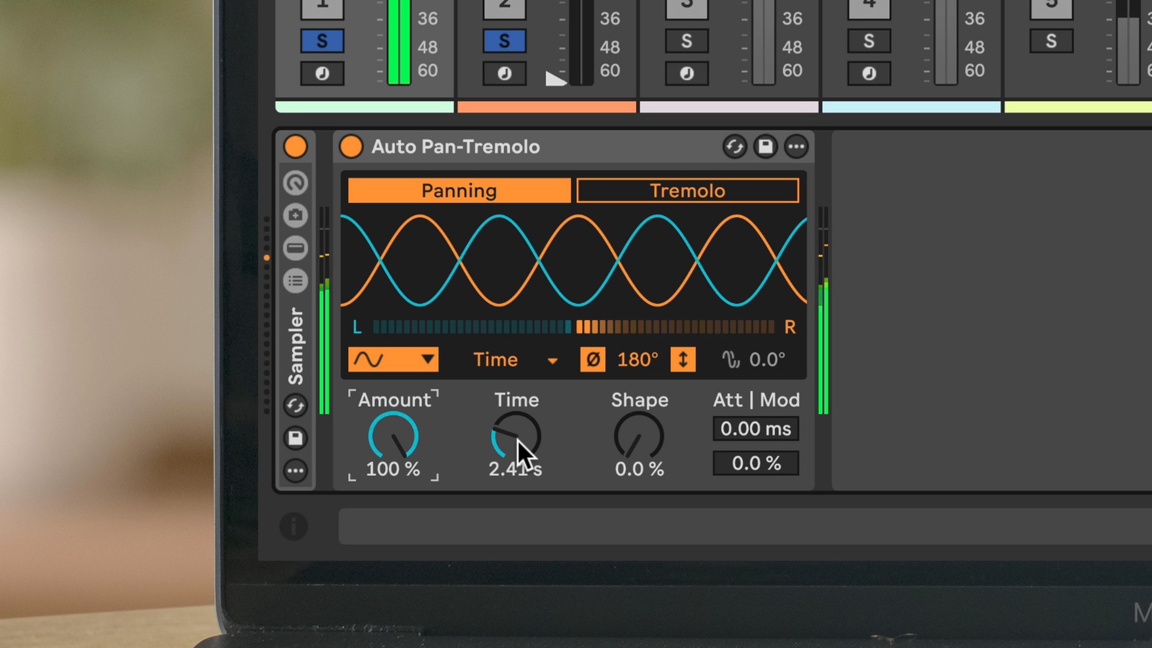Screen dimensions: 1152x648
Task: Open Auto Pan extra options with ellipsis icon
Action: (796, 146)
